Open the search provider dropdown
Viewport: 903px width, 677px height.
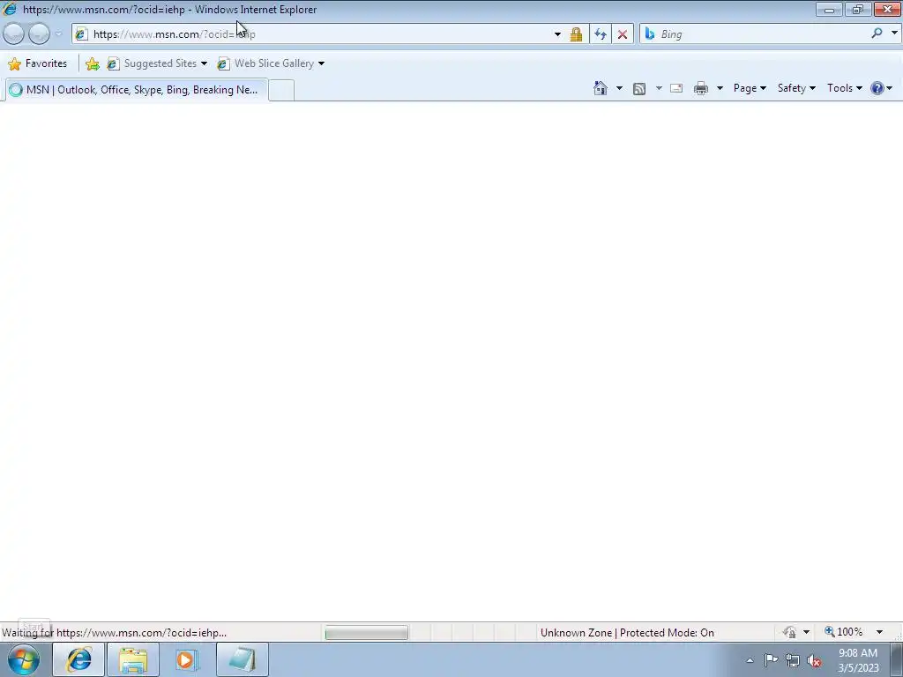tap(894, 33)
